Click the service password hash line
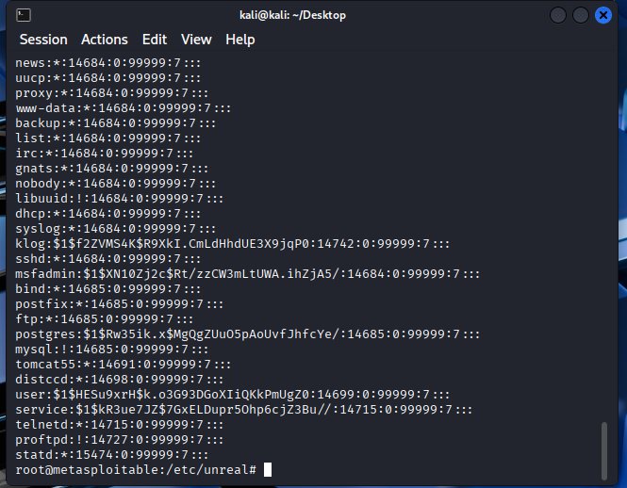 (x=244, y=410)
